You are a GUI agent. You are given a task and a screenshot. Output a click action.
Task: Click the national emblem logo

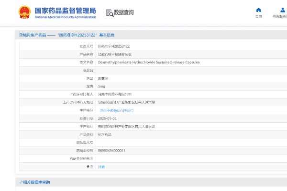pyautogui.click(x=24, y=12)
